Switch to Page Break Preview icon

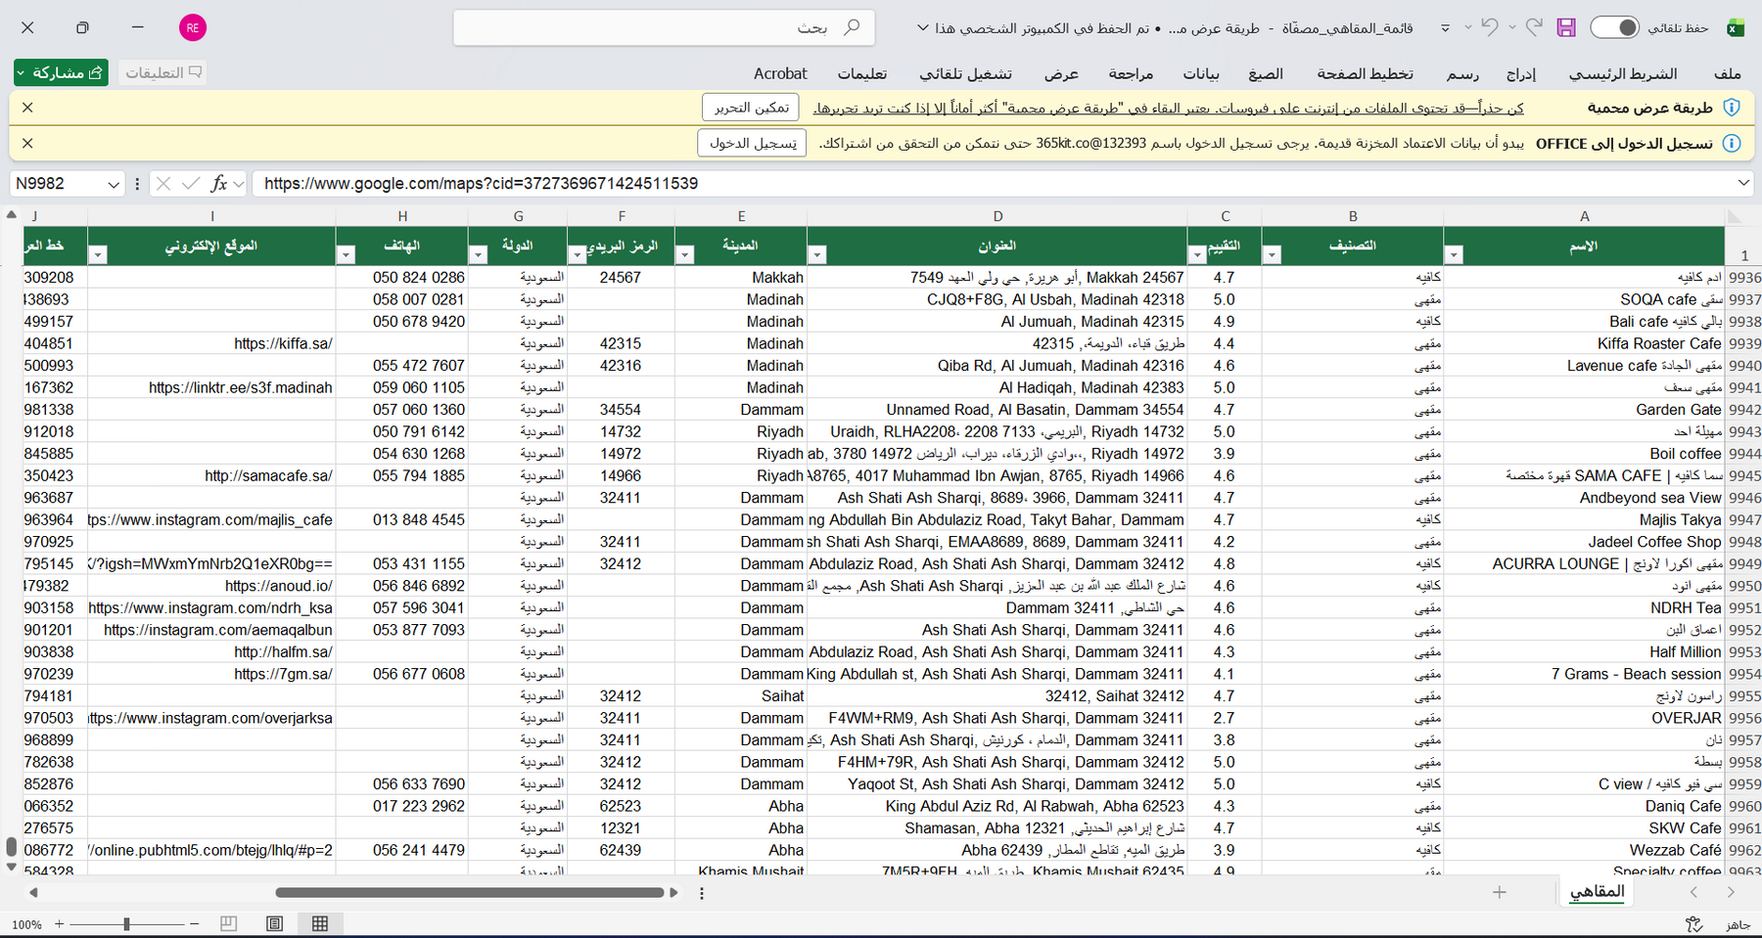click(x=229, y=923)
